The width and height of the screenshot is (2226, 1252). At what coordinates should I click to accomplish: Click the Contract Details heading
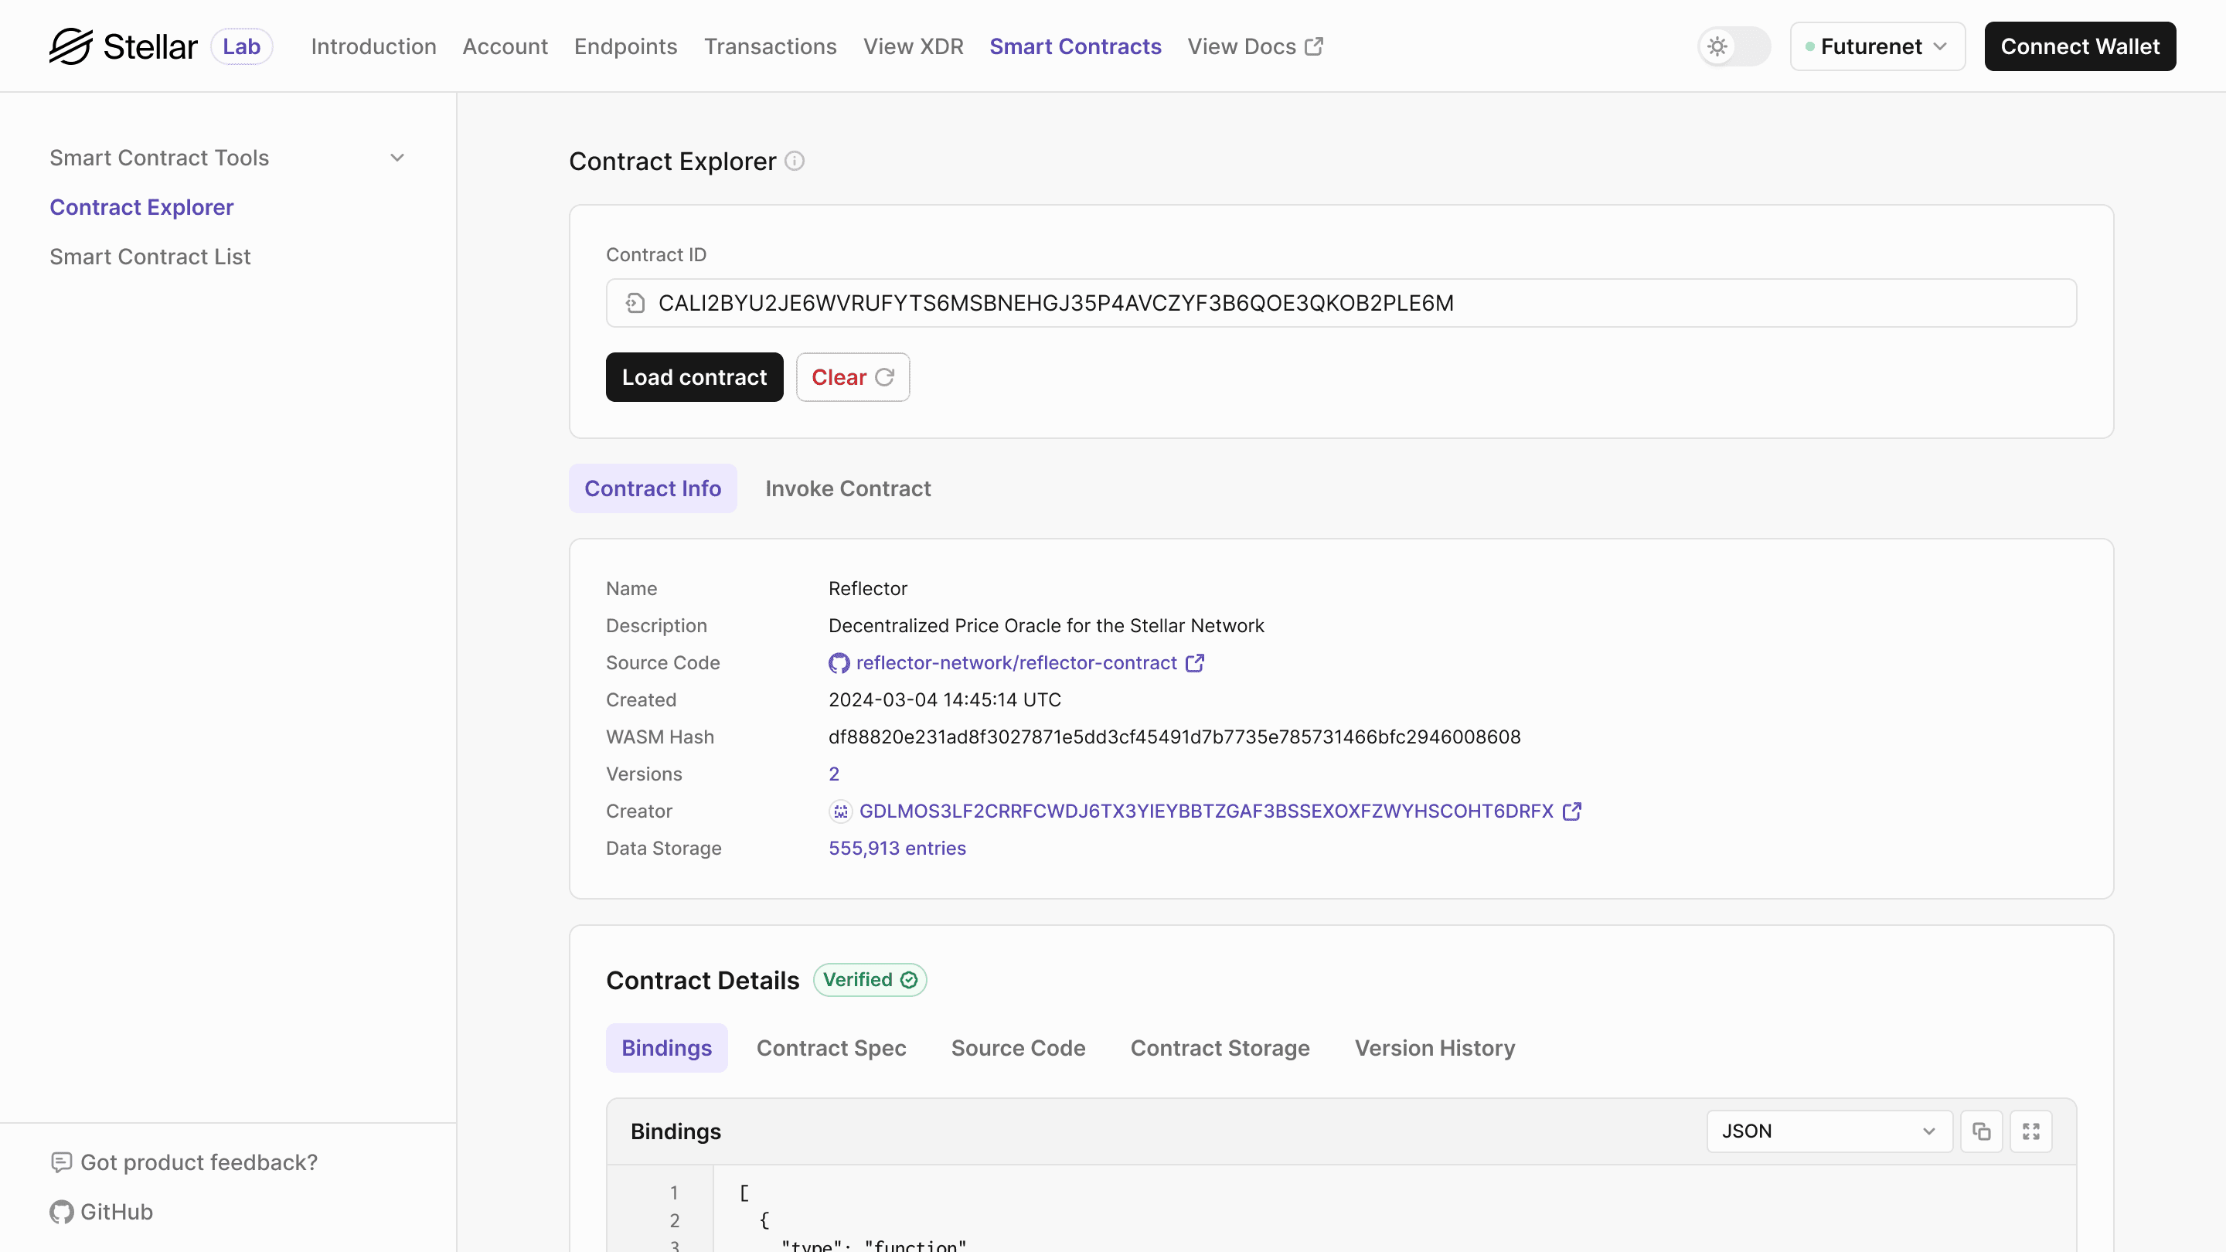pyautogui.click(x=703, y=980)
